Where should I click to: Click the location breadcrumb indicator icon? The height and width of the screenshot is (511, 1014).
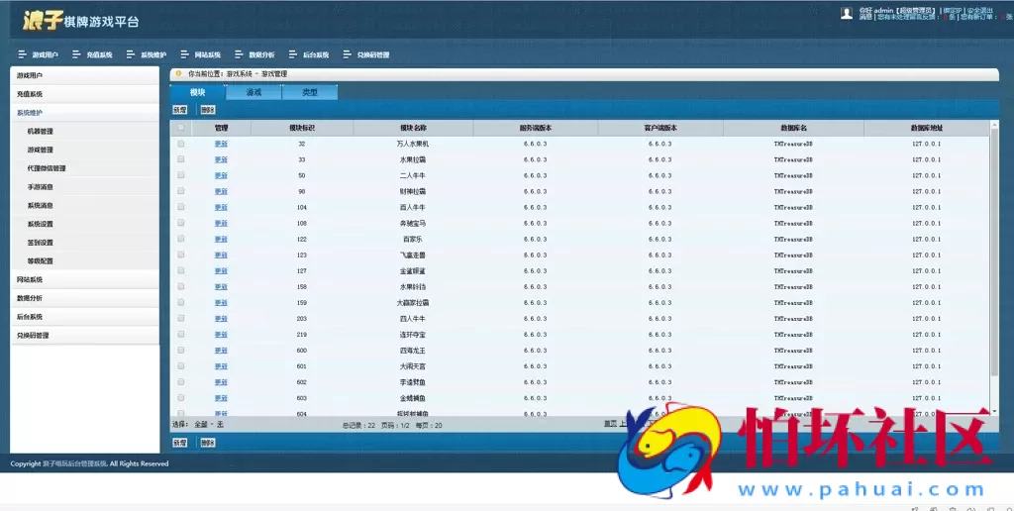point(179,73)
